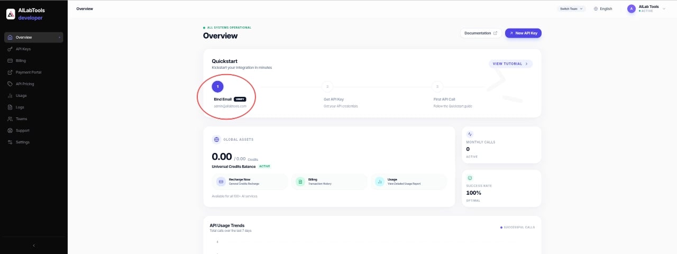
Task: Click the Success Rate checkmark icon
Action: click(470, 178)
